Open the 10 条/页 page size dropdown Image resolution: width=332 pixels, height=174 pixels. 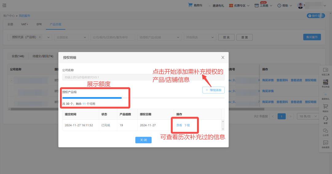coord(308,116)
